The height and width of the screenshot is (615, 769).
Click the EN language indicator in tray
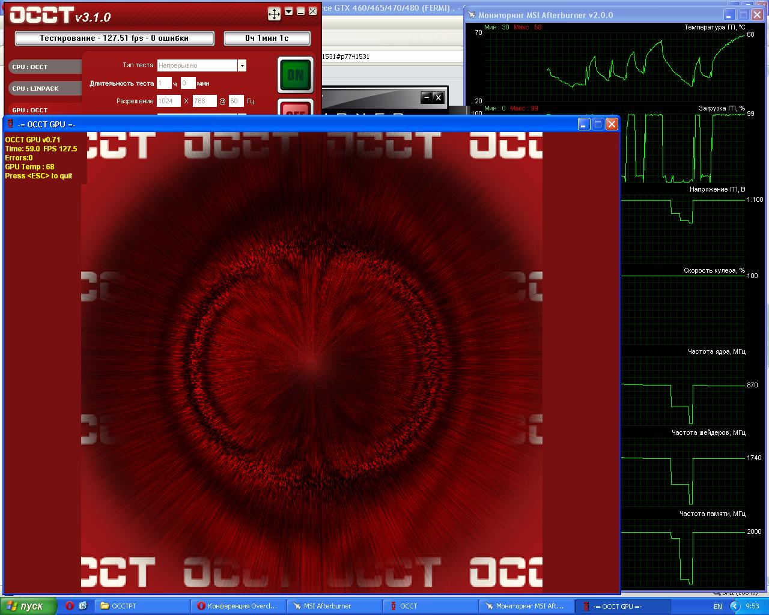717,607
